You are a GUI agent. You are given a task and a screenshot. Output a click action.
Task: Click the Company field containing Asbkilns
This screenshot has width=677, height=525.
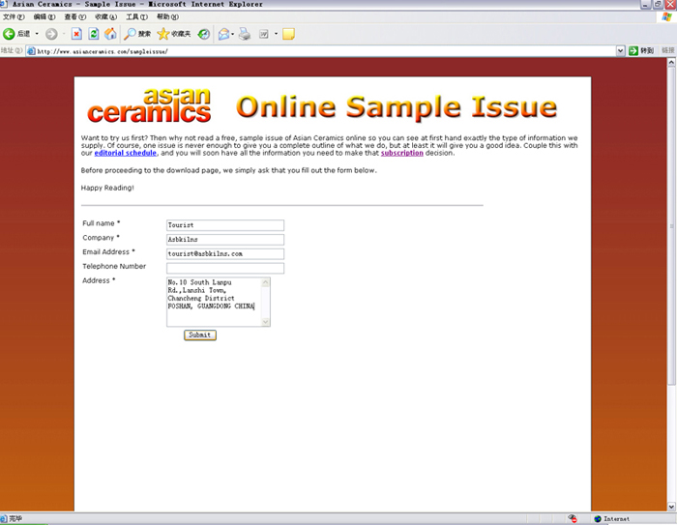coord(225,239)
